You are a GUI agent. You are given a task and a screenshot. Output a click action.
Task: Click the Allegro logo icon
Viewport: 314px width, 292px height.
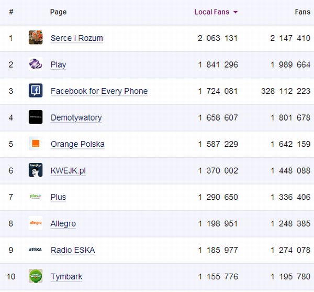click(x=36, y=223)
